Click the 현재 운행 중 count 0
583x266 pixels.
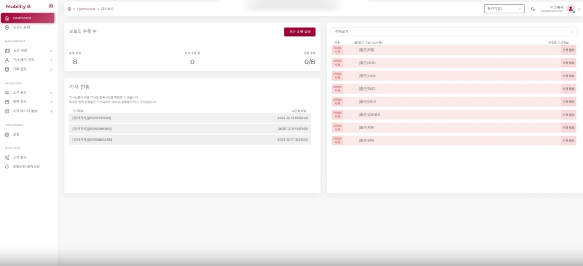click(192, 62)
